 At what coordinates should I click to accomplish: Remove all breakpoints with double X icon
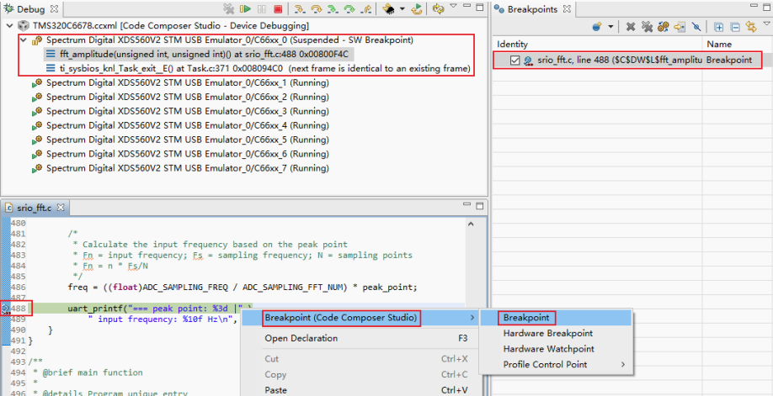click(x=647, y=27)
